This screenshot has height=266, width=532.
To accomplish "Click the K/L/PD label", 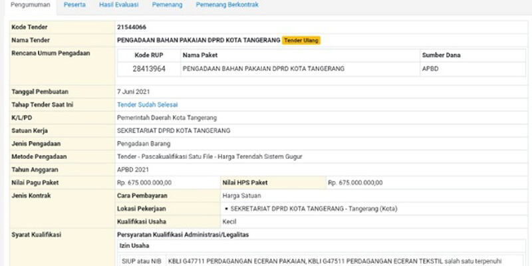I will 22,118.
